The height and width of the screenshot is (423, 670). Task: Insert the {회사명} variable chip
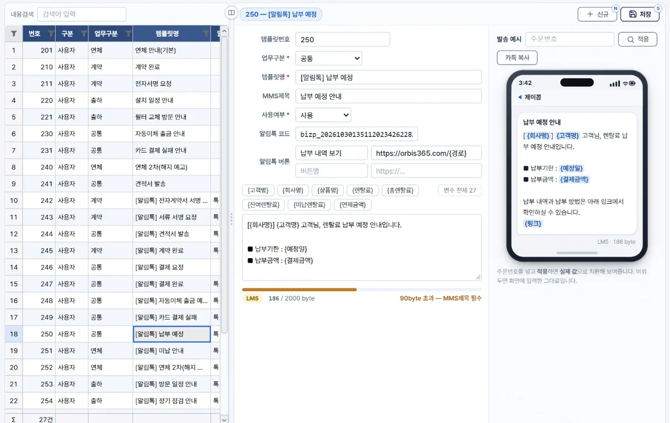click(293, 190)
